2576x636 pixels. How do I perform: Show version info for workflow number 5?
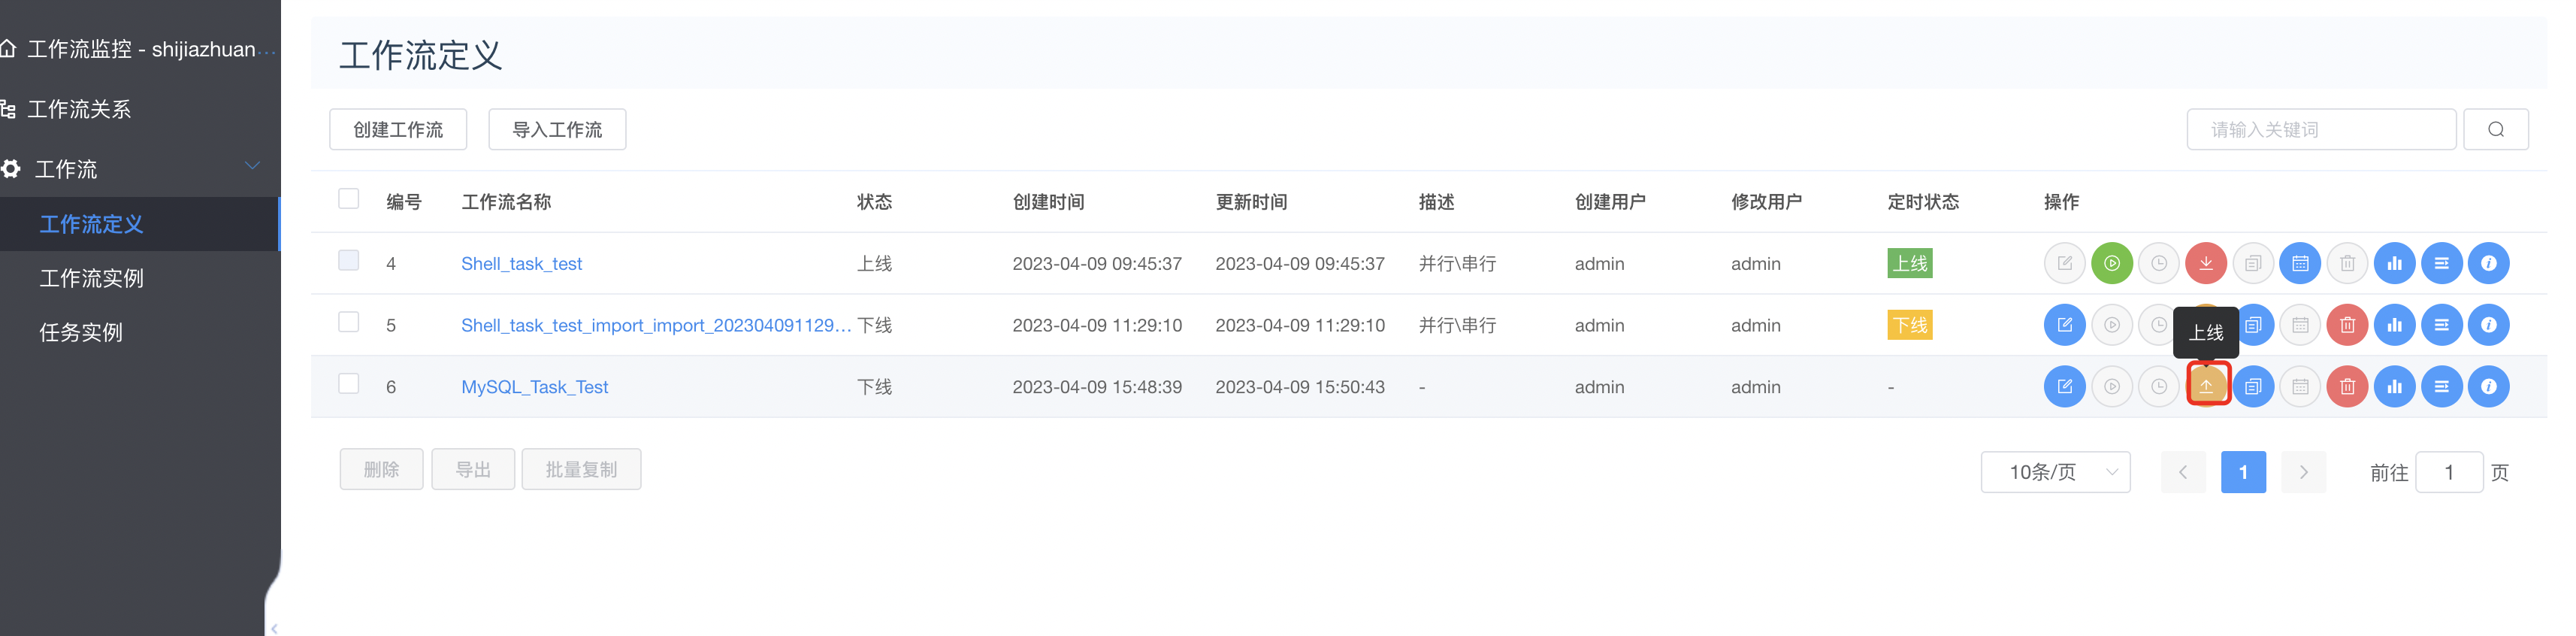tap(2488, 325)
